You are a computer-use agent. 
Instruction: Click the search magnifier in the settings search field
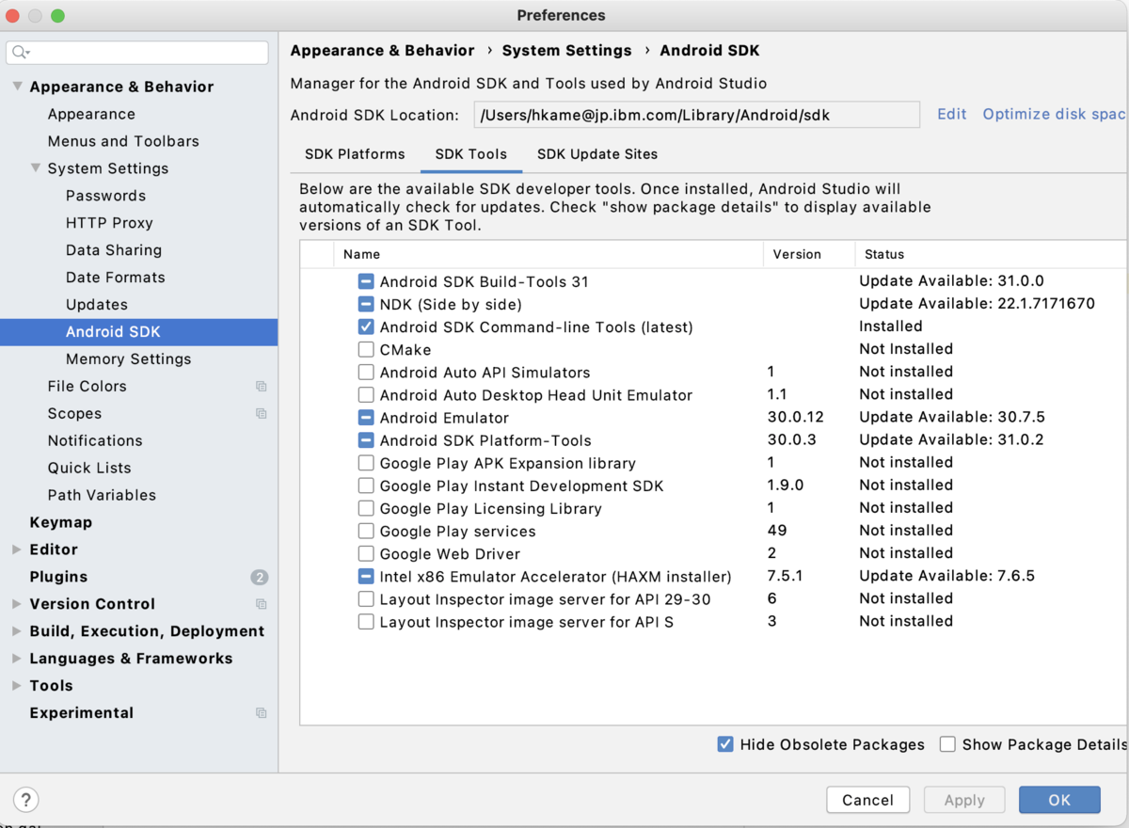20,52
